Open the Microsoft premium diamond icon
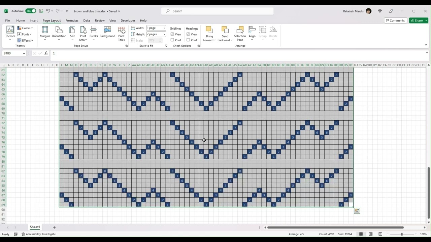The height and width of the screenshot is (242, 431). 380,11
